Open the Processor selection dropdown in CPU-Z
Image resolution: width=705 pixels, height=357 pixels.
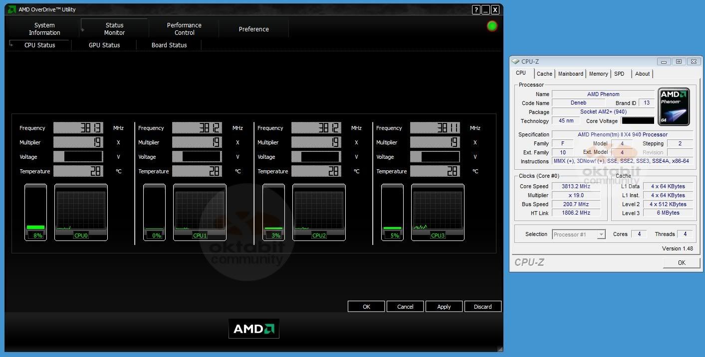click(x=601, y=234)
